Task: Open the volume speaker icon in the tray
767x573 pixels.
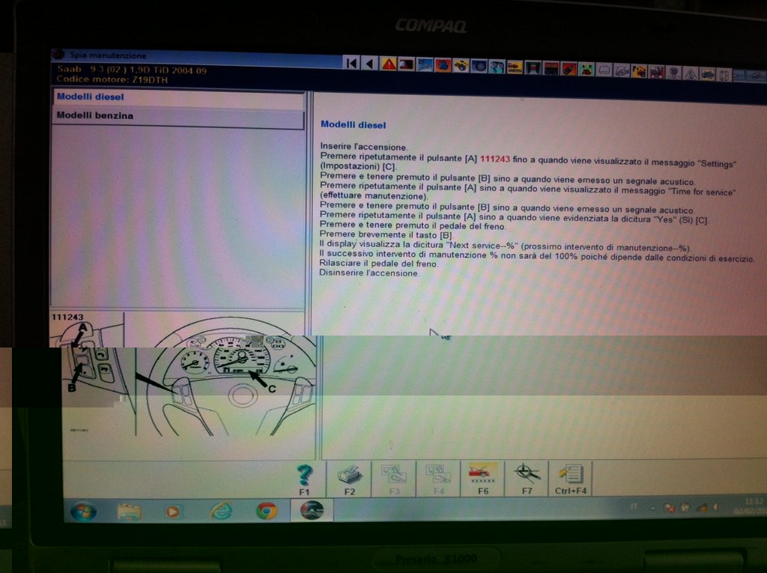Action: click(717, 507)
